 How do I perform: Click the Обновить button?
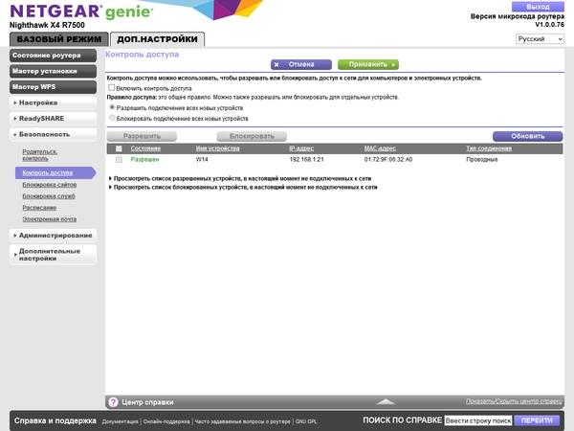[x=527, y=136]
